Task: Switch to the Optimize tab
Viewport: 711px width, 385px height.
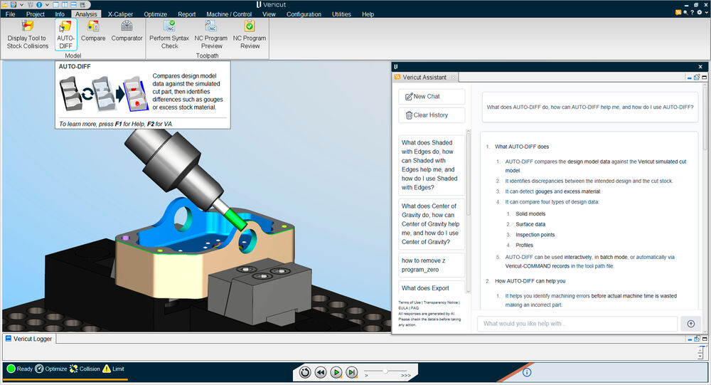Action: coord(156,14)
